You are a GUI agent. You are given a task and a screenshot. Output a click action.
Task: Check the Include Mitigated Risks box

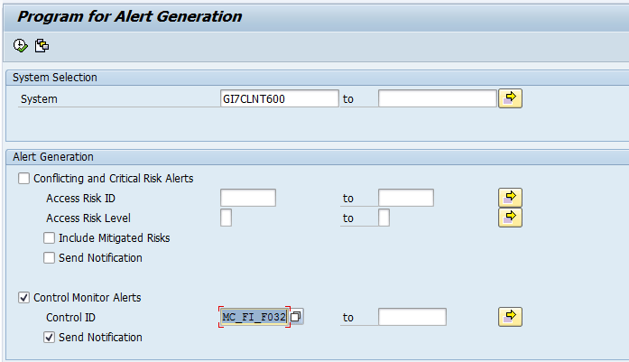[50, 238]
